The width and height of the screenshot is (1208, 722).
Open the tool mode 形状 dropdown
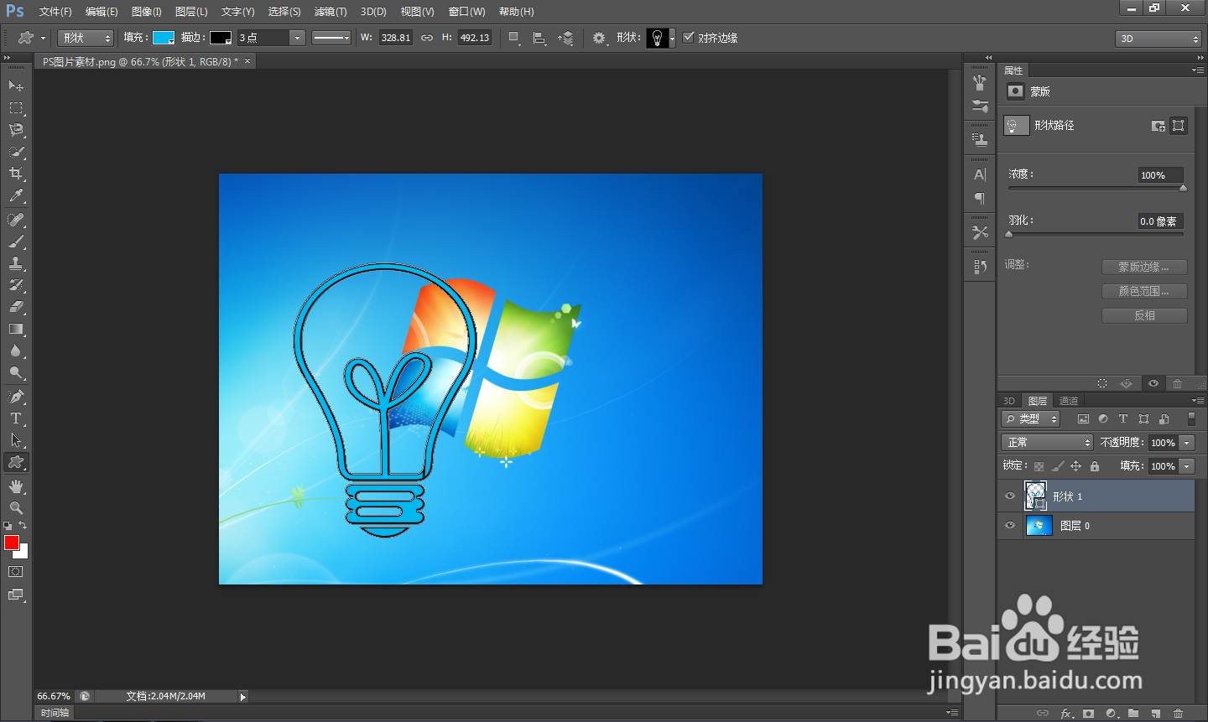coord(86,38)
